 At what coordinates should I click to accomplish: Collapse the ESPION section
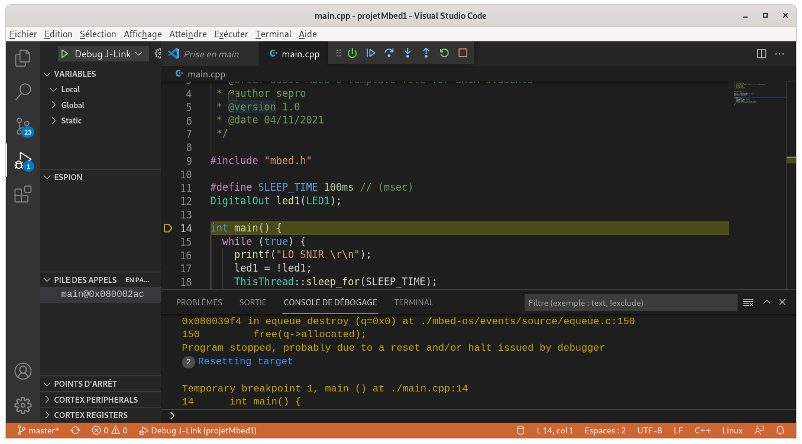[x=101, y=177]
